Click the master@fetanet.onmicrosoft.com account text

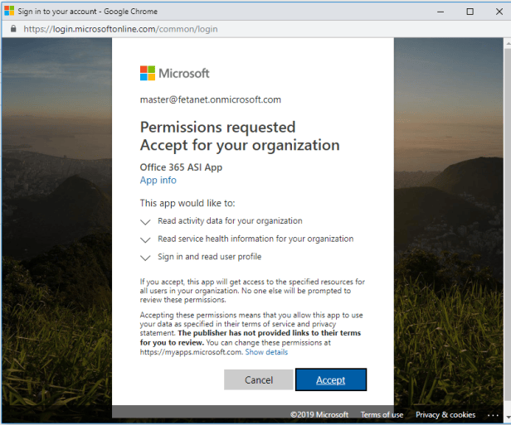[211, 99]
